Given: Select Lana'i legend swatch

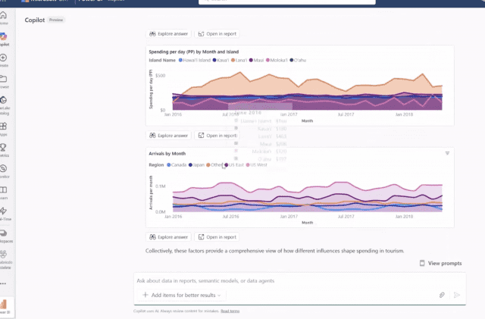Looking at the screenshot, I should point(233,61).
